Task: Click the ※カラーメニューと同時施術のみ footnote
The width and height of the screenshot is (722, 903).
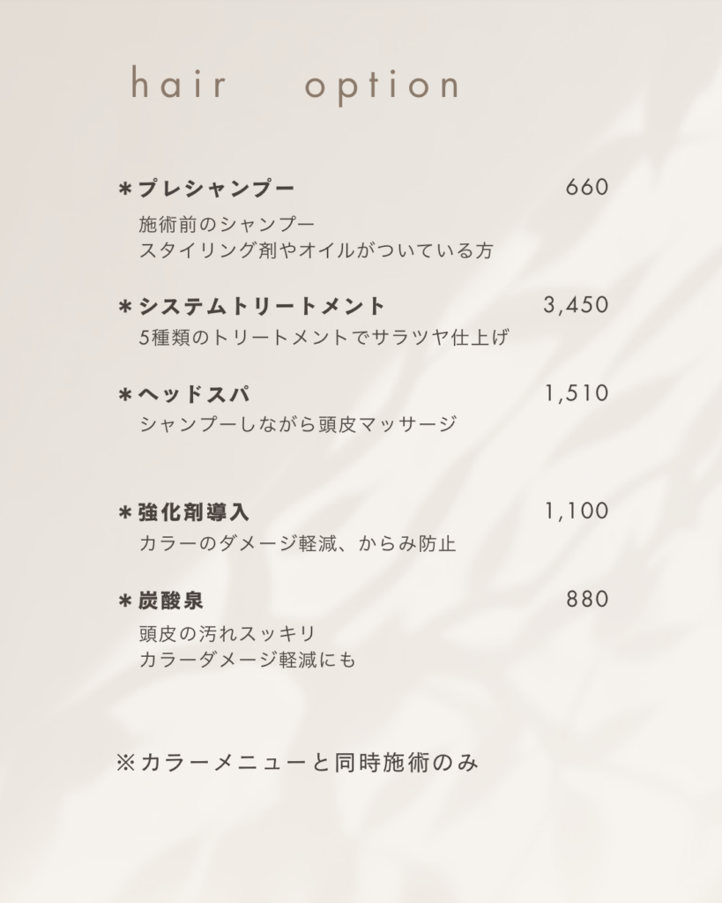Action: click(x=297, y=763)
